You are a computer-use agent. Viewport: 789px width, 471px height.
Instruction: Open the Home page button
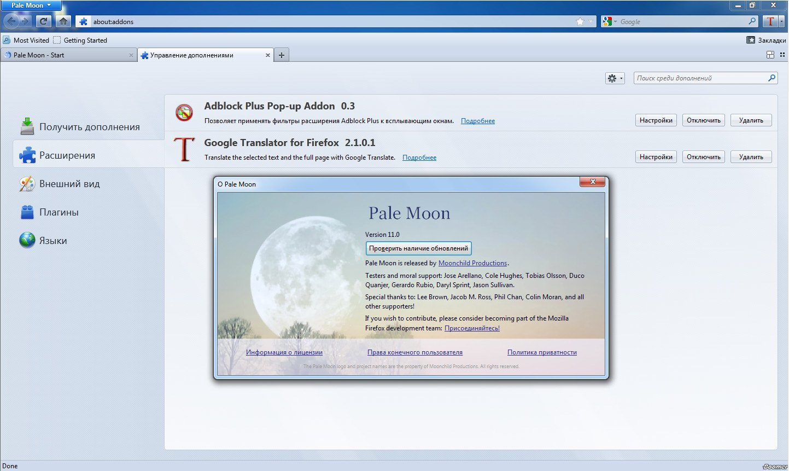(63, 21)
